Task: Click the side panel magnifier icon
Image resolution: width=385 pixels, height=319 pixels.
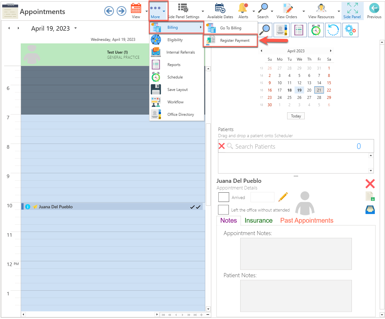Action: [x=265, y=30]
